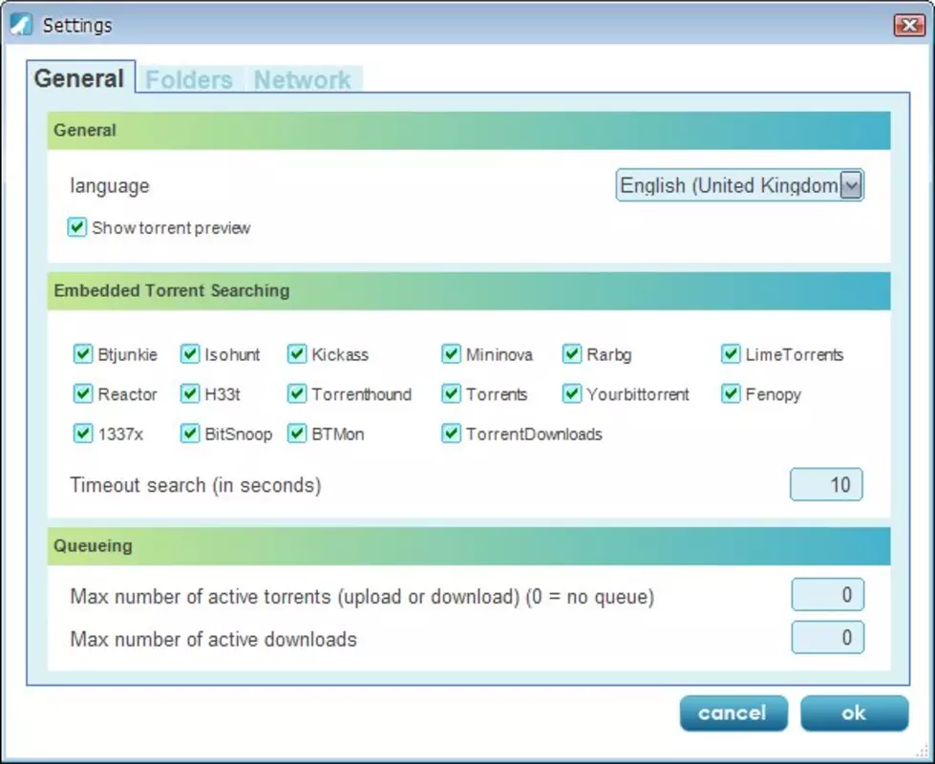Disable Yourbittorrent searching
The width and height of the screenshot is (935, 764).
pyautogui.click(x=572, y=393)
